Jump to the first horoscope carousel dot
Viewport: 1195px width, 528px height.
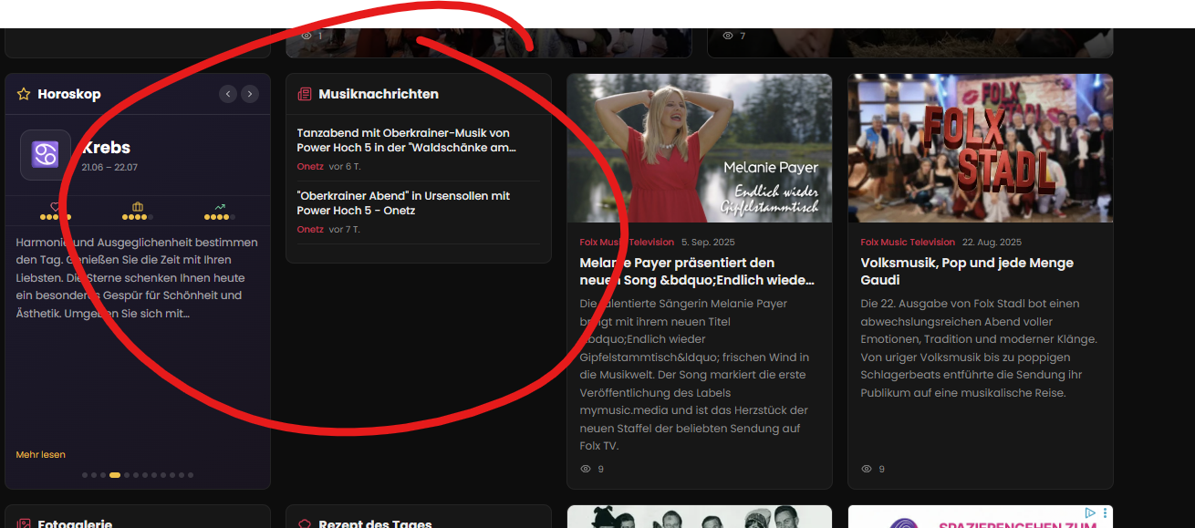(85, 475)
